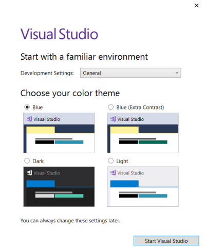The height and width of the screenshot is (249, 204).
Task: Click the Visual Studio logo icon in Extra Contrast preview
Action: (113, 119)
